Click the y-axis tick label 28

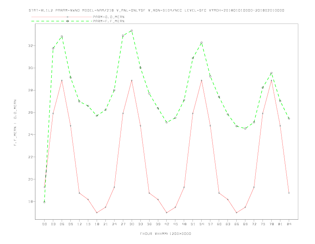pyautogui.click(x=31, y=90)
